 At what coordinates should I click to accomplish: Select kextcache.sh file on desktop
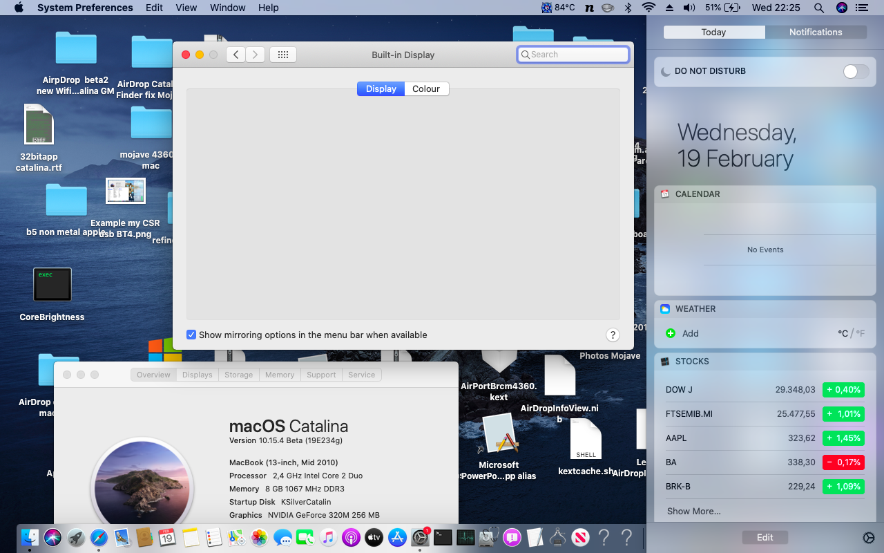(x=586, y=439)
